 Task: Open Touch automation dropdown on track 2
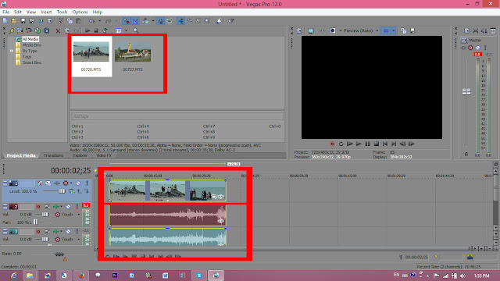tap(79, 215)
